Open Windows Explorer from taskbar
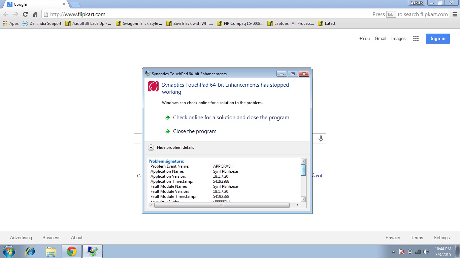The image size is (460, 258). pyautogui.click(x=51, y=251)
